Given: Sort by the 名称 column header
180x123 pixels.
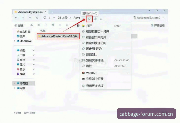Looking at the screenshot, I should [43, 31].
